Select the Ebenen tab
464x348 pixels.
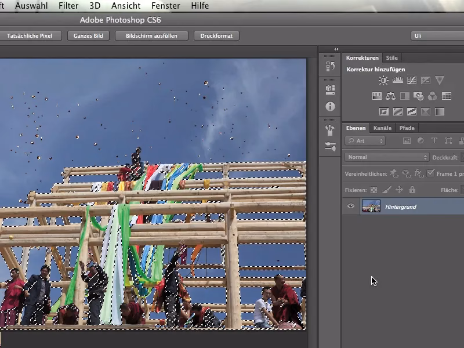coord(356,128)
